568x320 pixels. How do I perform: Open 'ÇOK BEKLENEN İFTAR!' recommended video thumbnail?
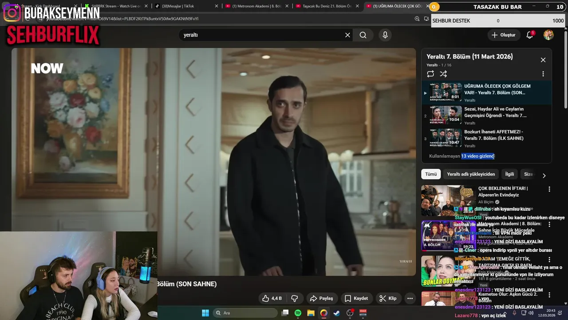tap(448, 200)
